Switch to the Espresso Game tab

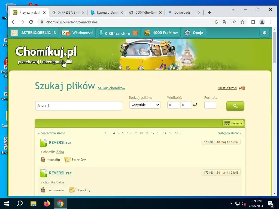point(107,13)
